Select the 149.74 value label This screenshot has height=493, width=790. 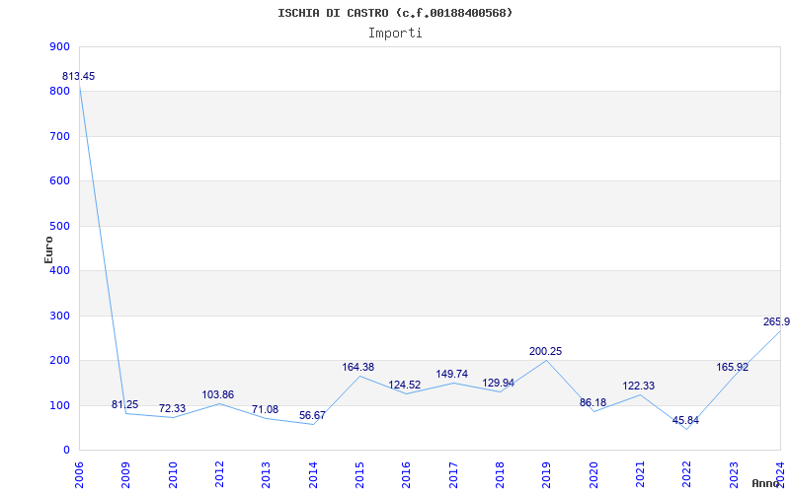tap(452, 375)
